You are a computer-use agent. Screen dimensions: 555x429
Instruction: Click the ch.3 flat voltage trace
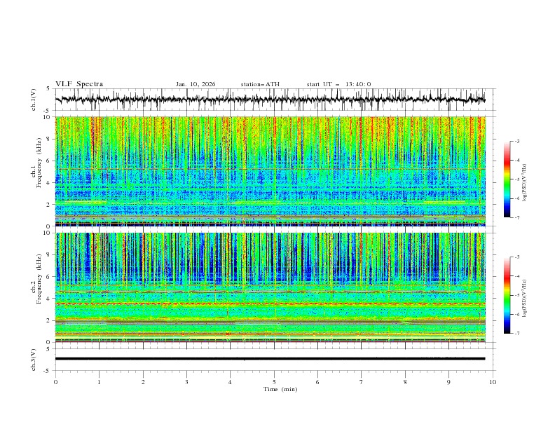(x=270, y=359)
